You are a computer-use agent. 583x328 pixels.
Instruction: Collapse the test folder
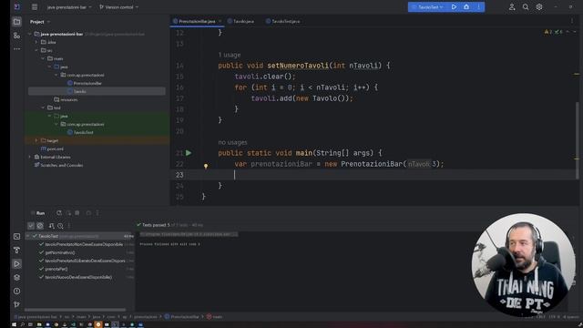(43, 108)
